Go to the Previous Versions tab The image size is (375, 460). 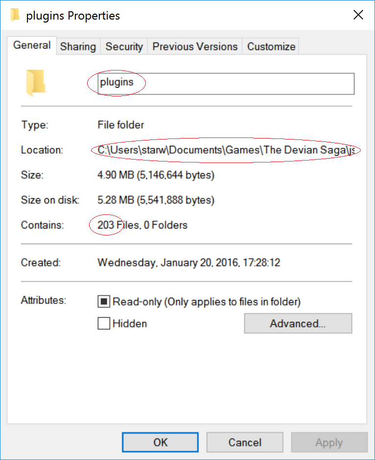click(195, 46)
